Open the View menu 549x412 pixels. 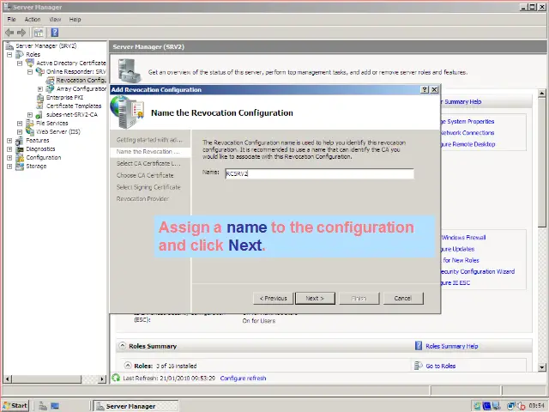[x=55, y=19]
